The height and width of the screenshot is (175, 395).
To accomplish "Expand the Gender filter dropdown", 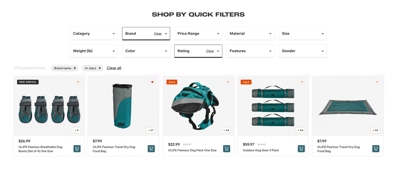I will point(302,51).
